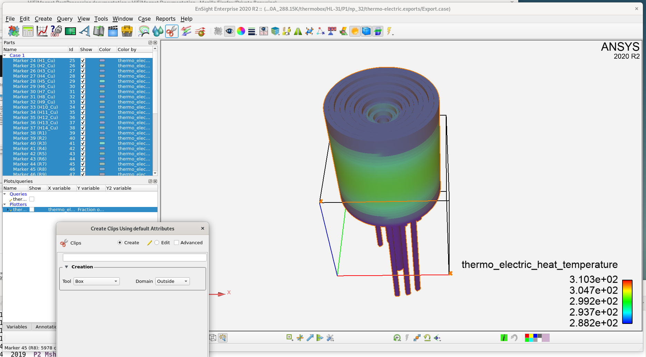Click the lightning bolt fast display icon
The image size is (646, 357).
coord(389,31)
